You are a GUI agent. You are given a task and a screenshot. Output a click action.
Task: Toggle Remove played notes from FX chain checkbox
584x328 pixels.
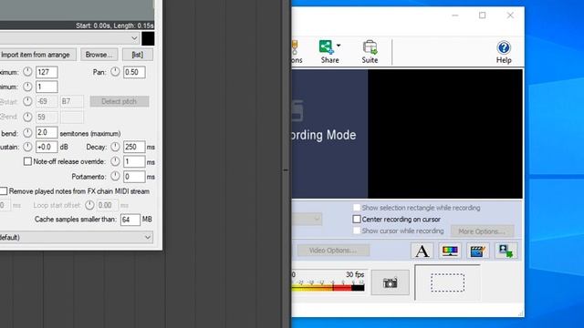[4, 191]
